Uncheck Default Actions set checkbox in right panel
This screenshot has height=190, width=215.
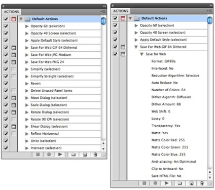(115, 18)
